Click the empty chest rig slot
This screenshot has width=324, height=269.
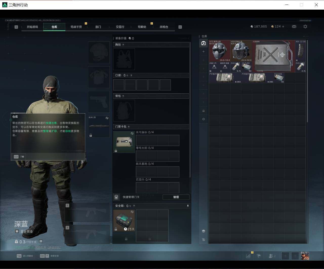[124, 59]
